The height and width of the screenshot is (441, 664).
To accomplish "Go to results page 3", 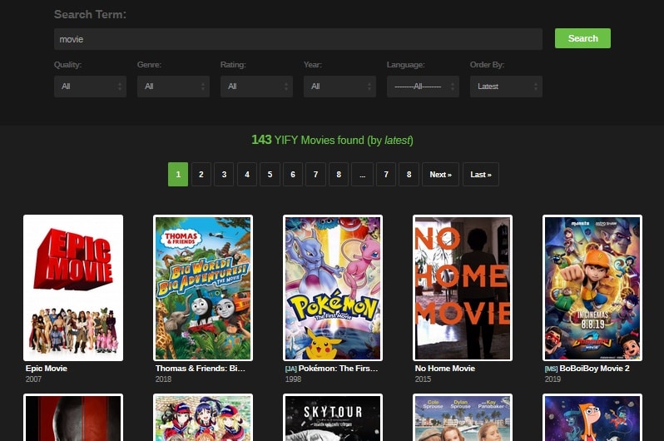I will pos(224,174).
